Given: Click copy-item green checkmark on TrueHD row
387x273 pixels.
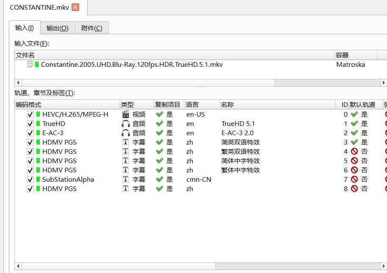Looking at the screenshot, I should (x=160, y=123).
